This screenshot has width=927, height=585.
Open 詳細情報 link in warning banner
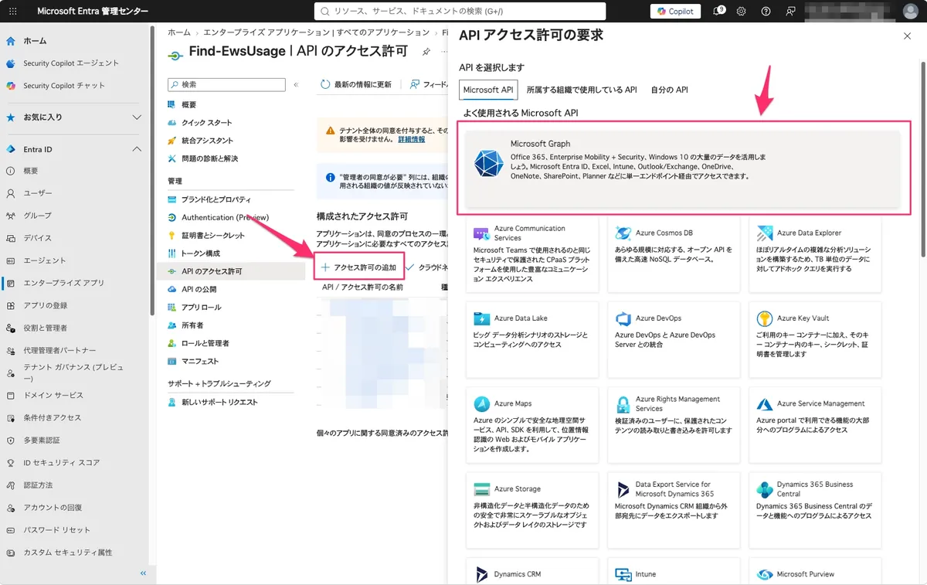pos(411,140)
